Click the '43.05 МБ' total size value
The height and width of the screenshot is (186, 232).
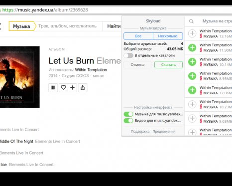point(175,49)
